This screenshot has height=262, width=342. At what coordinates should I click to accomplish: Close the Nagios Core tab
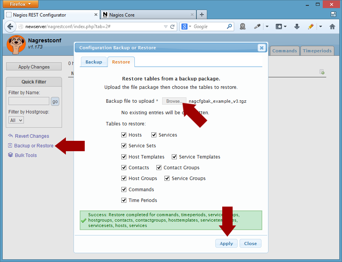[192, 15]
